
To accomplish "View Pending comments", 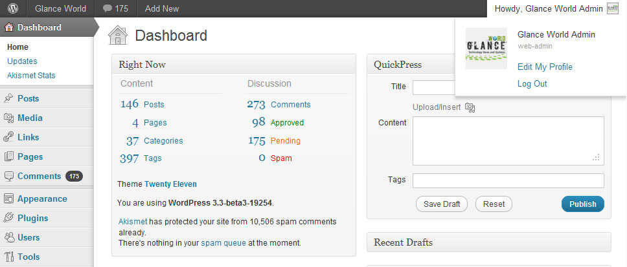I will click(286, 141).
